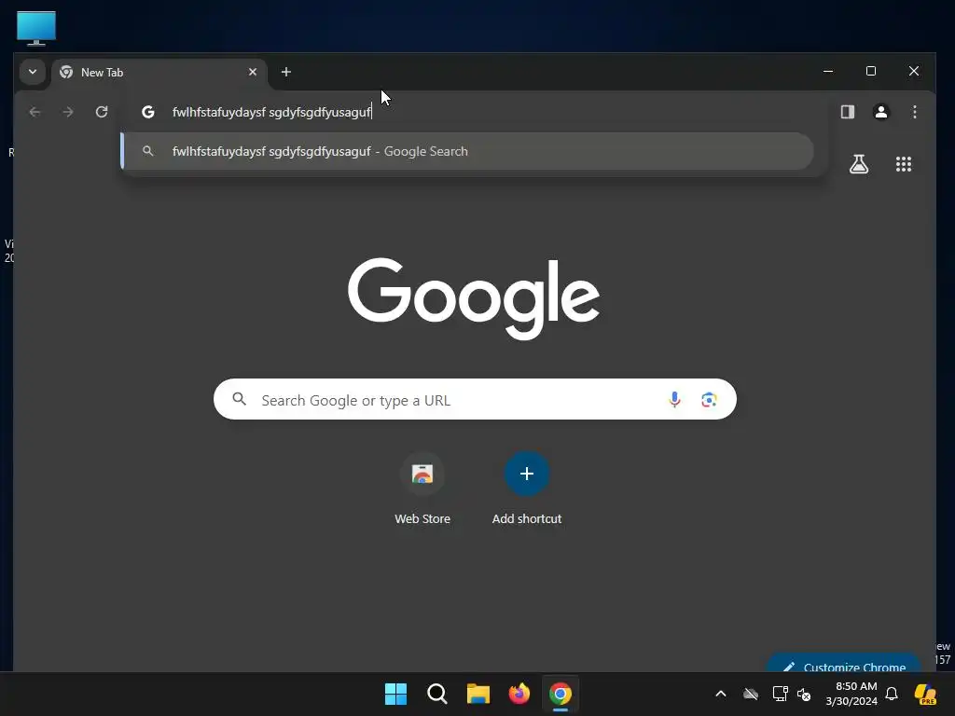955x716 pixels.
Task: Open a new tab with plus button
Action: (x=285, y=72)
